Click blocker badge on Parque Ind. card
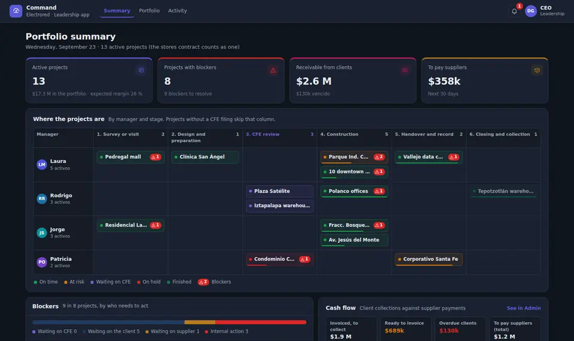This screenshot has width=574, height=341. click(x=379, y=157)
